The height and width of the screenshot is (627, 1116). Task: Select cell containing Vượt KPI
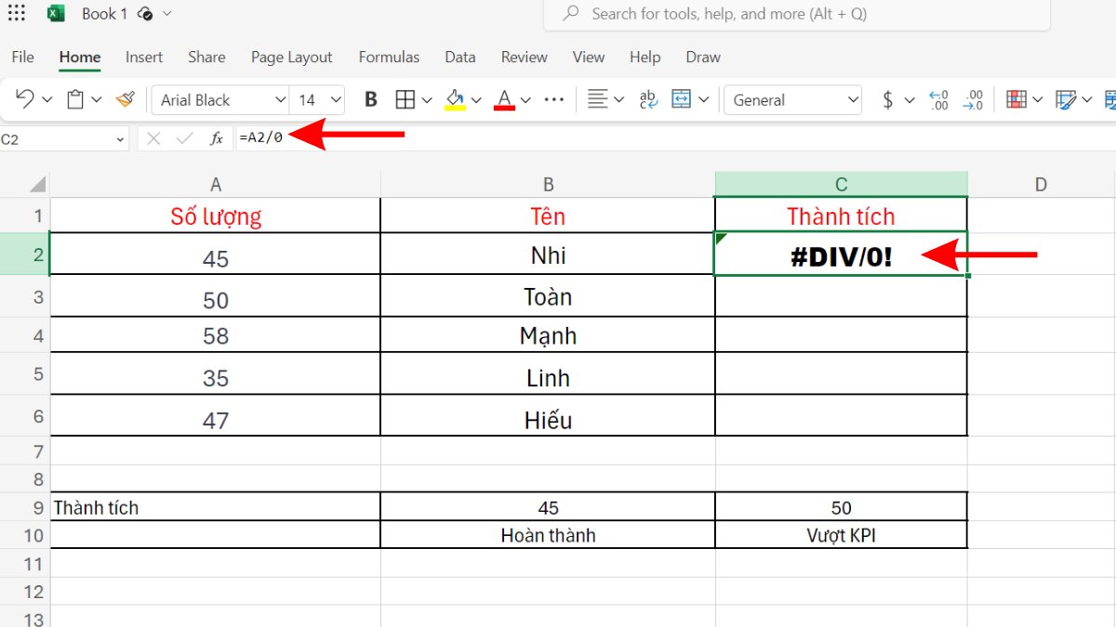point(841,535)
